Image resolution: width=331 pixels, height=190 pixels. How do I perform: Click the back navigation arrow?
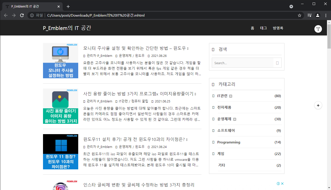[6, 15]
